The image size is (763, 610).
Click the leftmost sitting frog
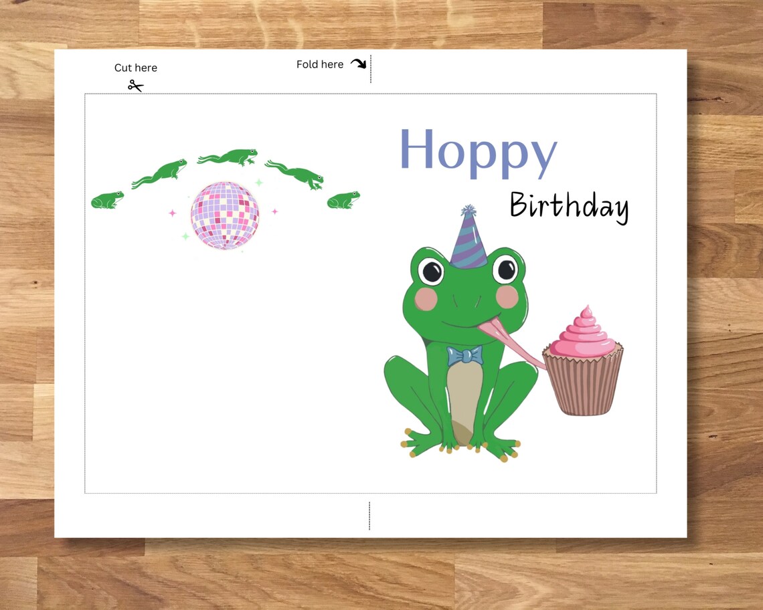[108, 201]
